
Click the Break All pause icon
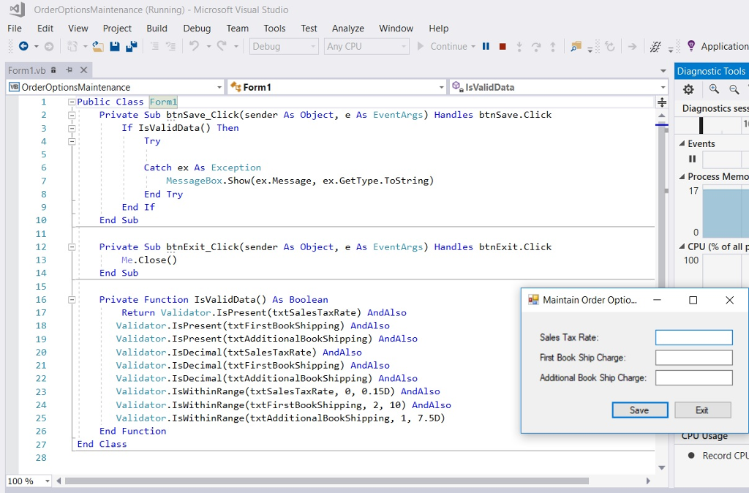(485, 46)
